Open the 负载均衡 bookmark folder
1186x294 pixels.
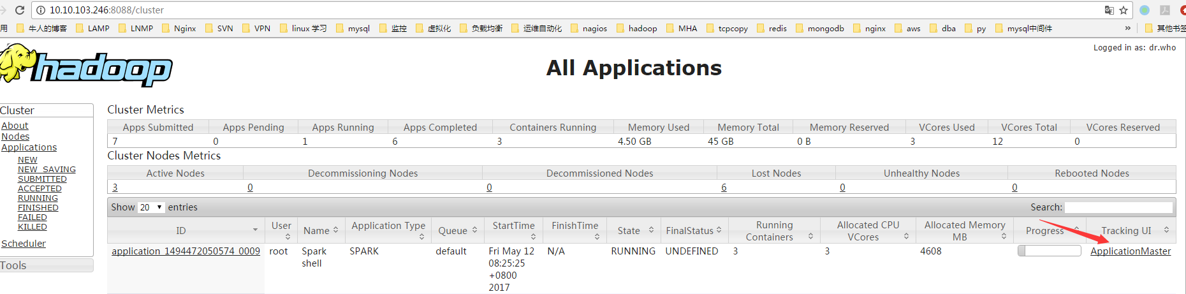click(481, 28)
